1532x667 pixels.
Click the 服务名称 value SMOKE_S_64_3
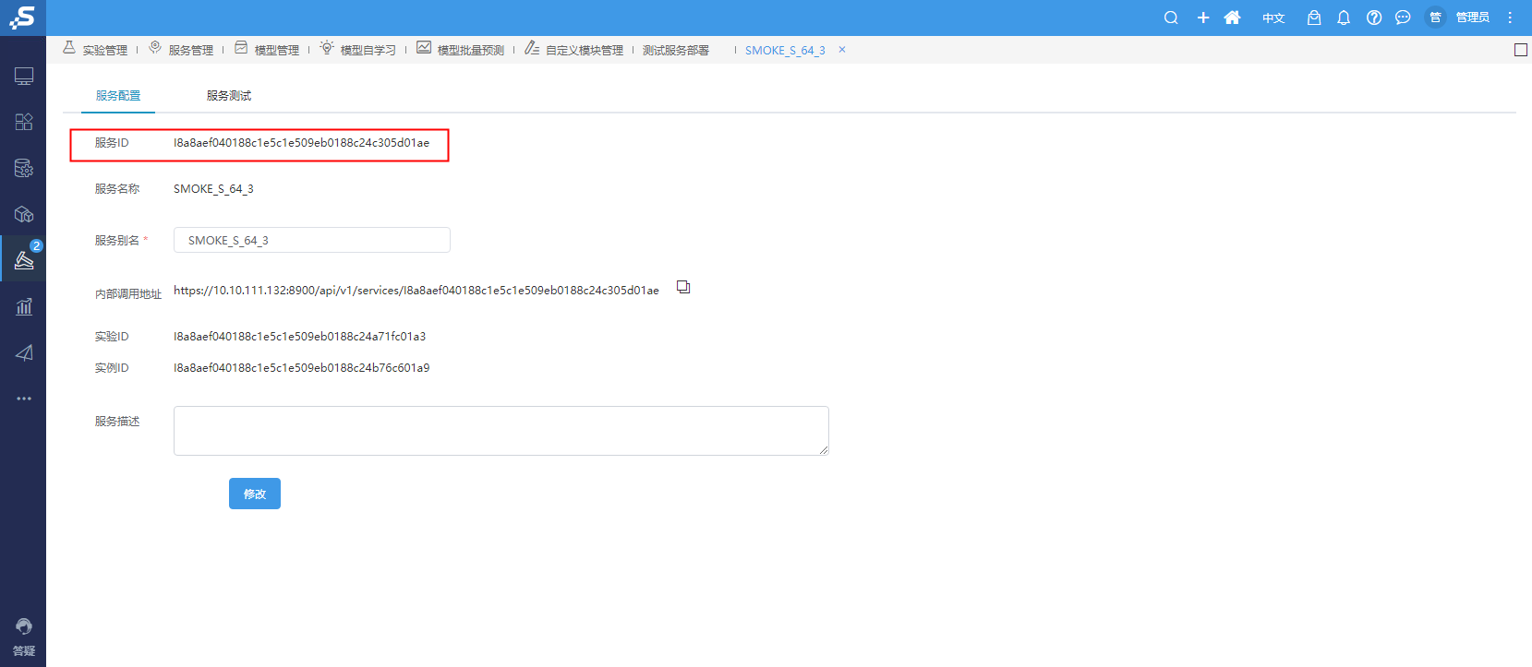pos(213,189)
